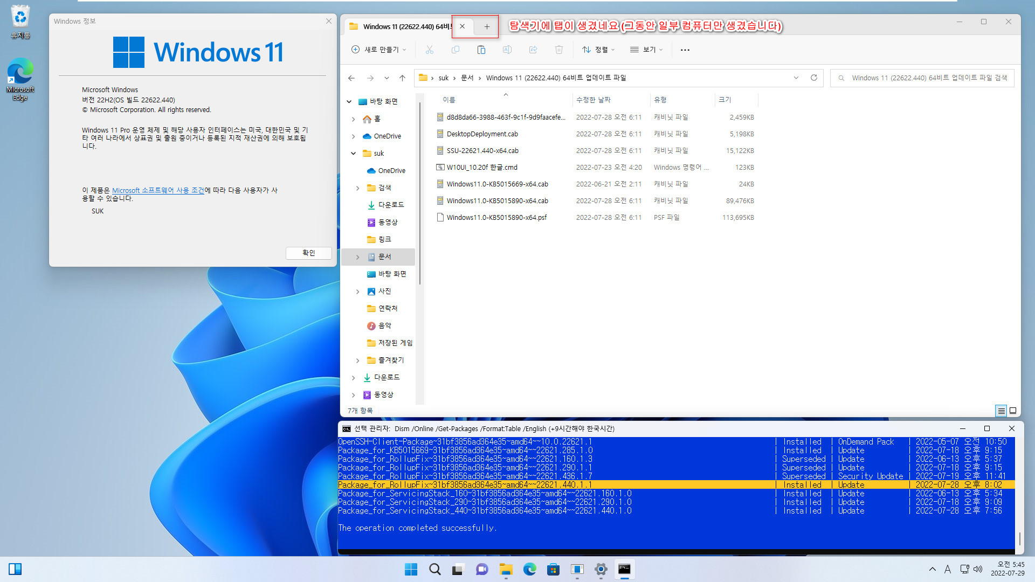
Task: Open the clock and date in taskbar
Action: pyautogui.click(x=1008, y=569)
